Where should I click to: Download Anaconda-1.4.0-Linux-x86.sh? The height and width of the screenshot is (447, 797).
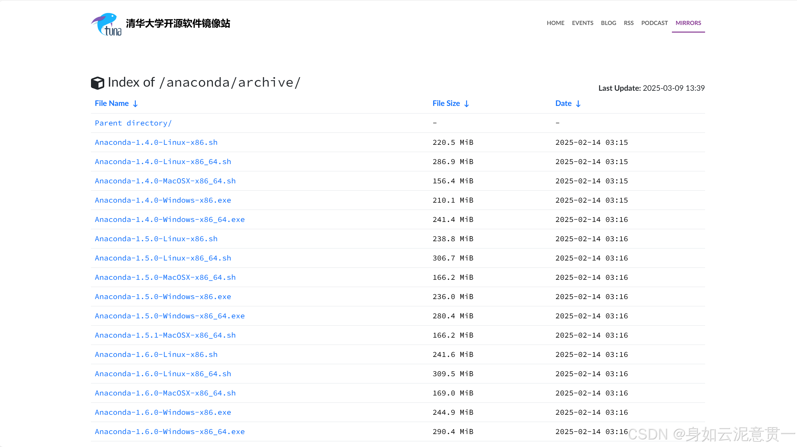(x=156, y=143)
